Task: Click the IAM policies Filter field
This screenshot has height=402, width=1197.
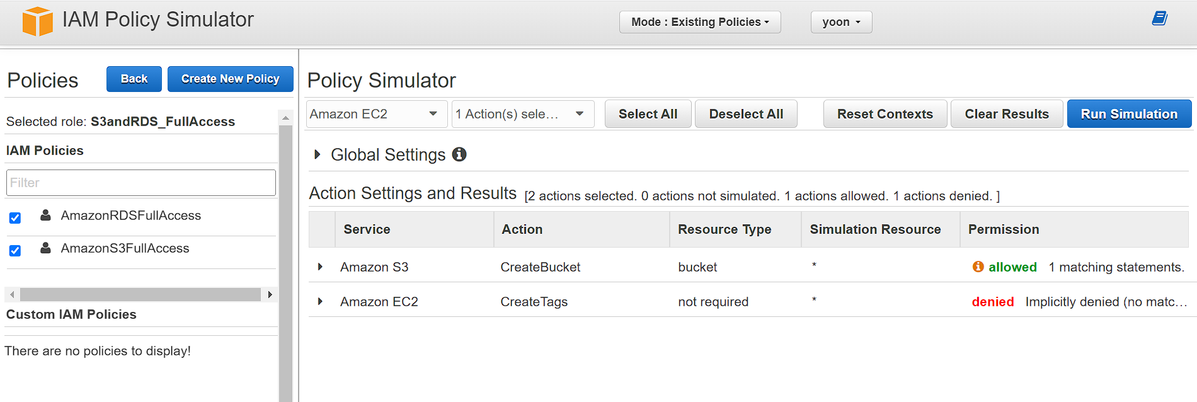Action: click(x=141, y=183)
